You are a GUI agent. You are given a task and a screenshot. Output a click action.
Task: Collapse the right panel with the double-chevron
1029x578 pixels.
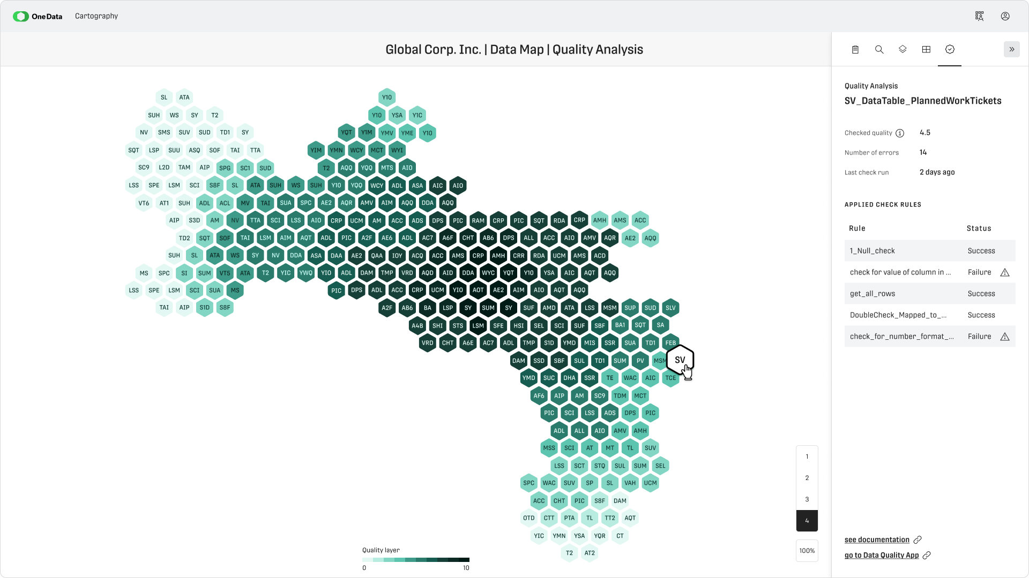tap(1012, 49)
